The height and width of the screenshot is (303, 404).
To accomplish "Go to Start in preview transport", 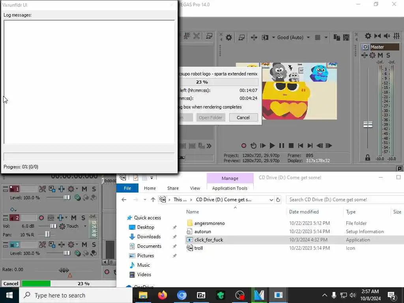I will [x=300, y=146].
